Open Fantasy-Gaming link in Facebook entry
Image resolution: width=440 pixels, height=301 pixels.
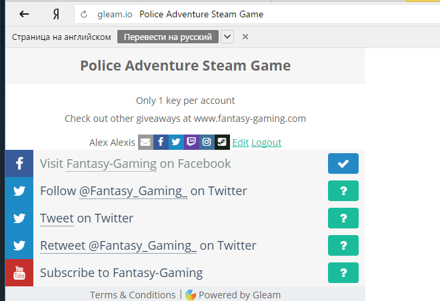[111, 164]
